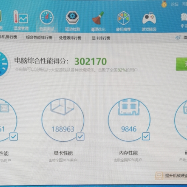Click the 显卡性能 label
The width and height of the screenshot is (187, 187).
pyautogui.click(x=63, y=153)
